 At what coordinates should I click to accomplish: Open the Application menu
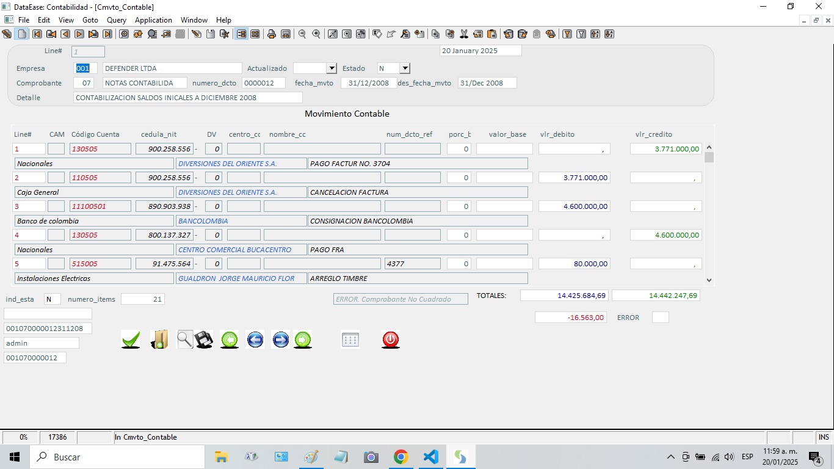[153, 20]
